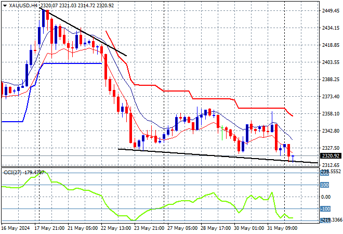Click the 2403.55 price scale label
This screenshot has height=234, width=343.
[331, 62]
